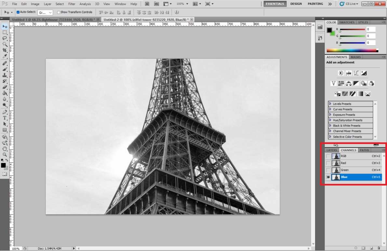Switch to Untitled-1 lighthouse document tab

[x=53, y=19]
